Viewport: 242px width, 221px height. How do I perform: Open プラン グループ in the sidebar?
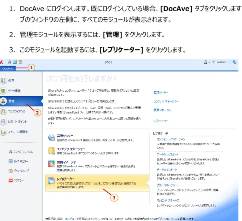click(19, 171)
